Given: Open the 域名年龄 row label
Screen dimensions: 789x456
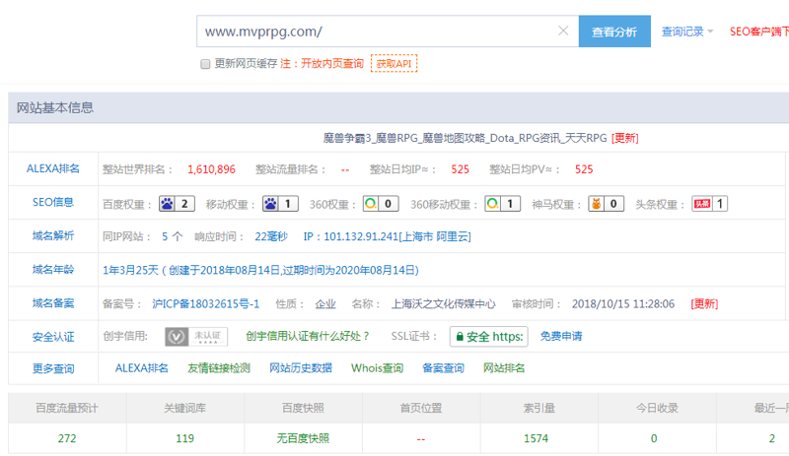Looking at the screenshot, I should 53,270.
